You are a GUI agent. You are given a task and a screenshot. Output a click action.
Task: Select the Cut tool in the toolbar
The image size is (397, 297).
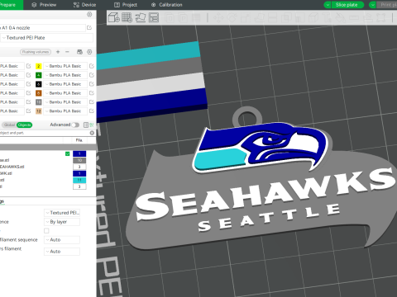pos(272,18)
